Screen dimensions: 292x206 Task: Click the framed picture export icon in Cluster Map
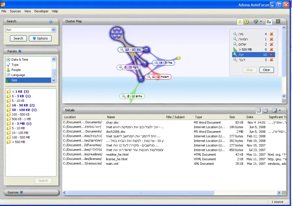(x=278, y=21)
